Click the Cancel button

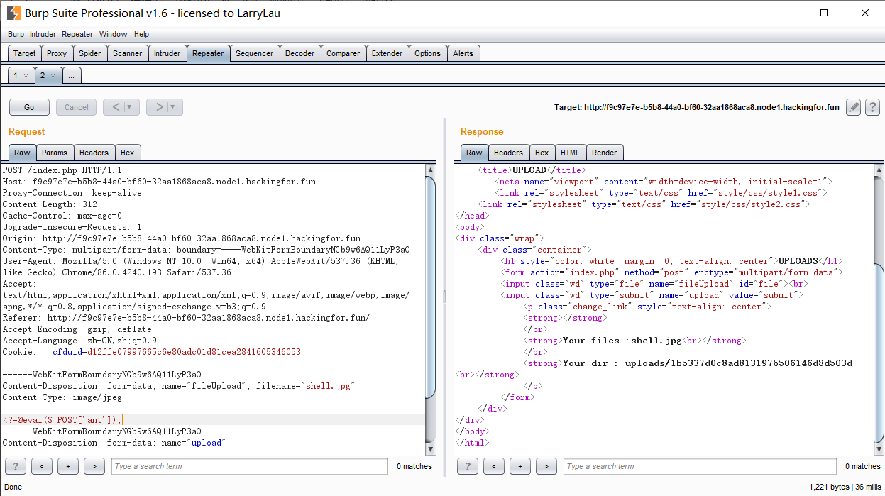pyautogui.click(x=77, y=107)
